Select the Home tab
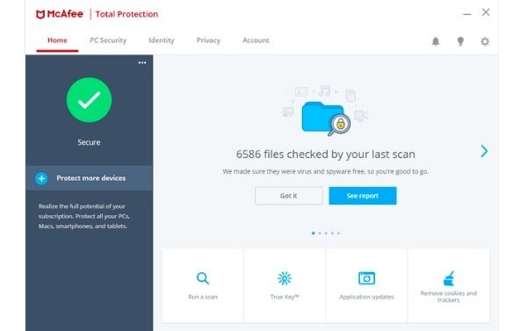This screenshot has height=331, width=527. (57, 40)
